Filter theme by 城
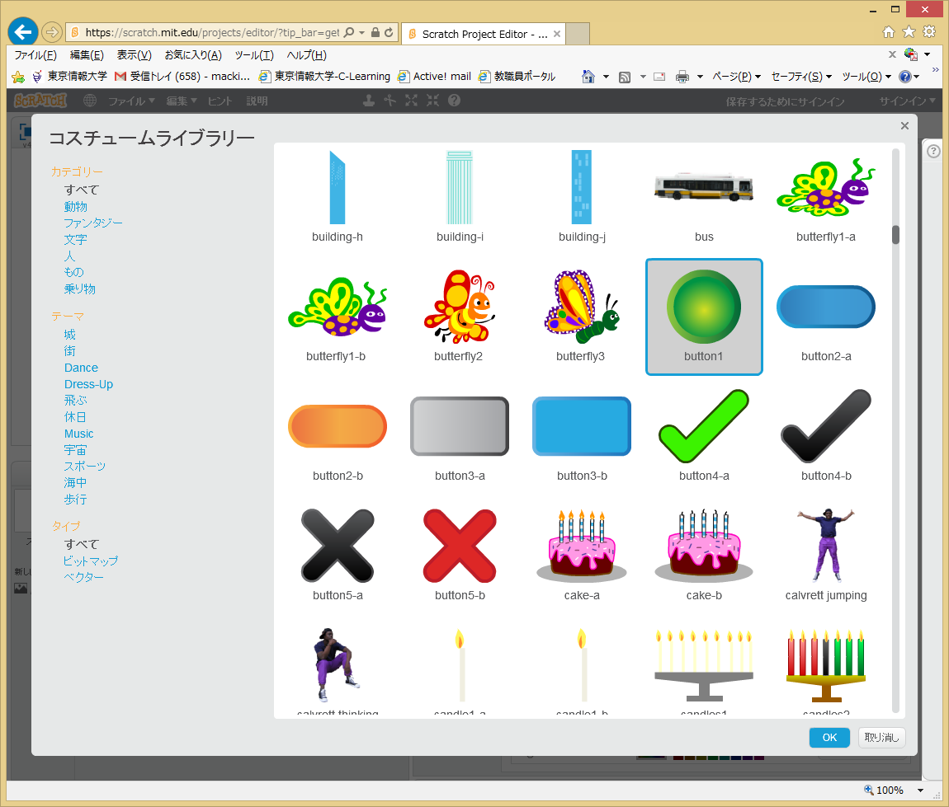This screenshot has width=949, height=807. [x=70, y=335]
